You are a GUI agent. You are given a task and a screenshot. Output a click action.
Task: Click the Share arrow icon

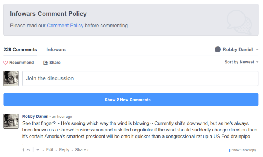tap(45, 63)
